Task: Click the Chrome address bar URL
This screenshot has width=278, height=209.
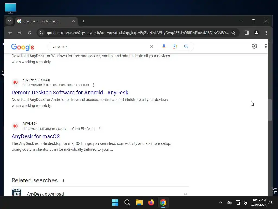Action: [137, 33]
